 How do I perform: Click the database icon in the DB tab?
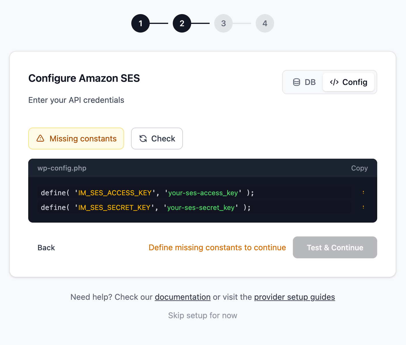click(296, 82)
